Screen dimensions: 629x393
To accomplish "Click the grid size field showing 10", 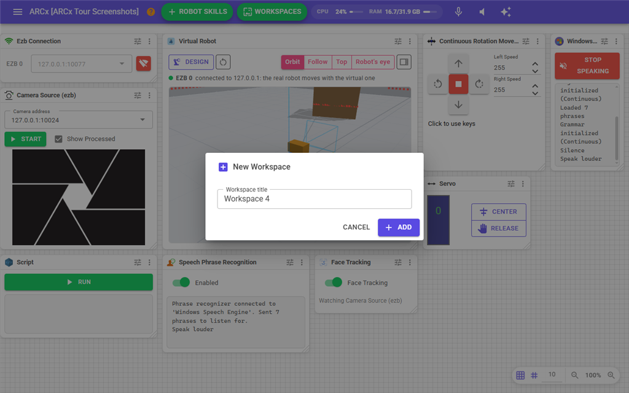I will tap(552, 375).
